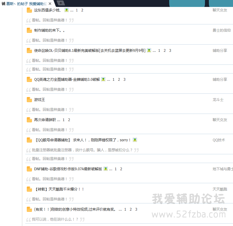Screen dimensions: 233x226
Task: Open forum 聊天交友 beside 再次申请辞职
Action: 220,120
